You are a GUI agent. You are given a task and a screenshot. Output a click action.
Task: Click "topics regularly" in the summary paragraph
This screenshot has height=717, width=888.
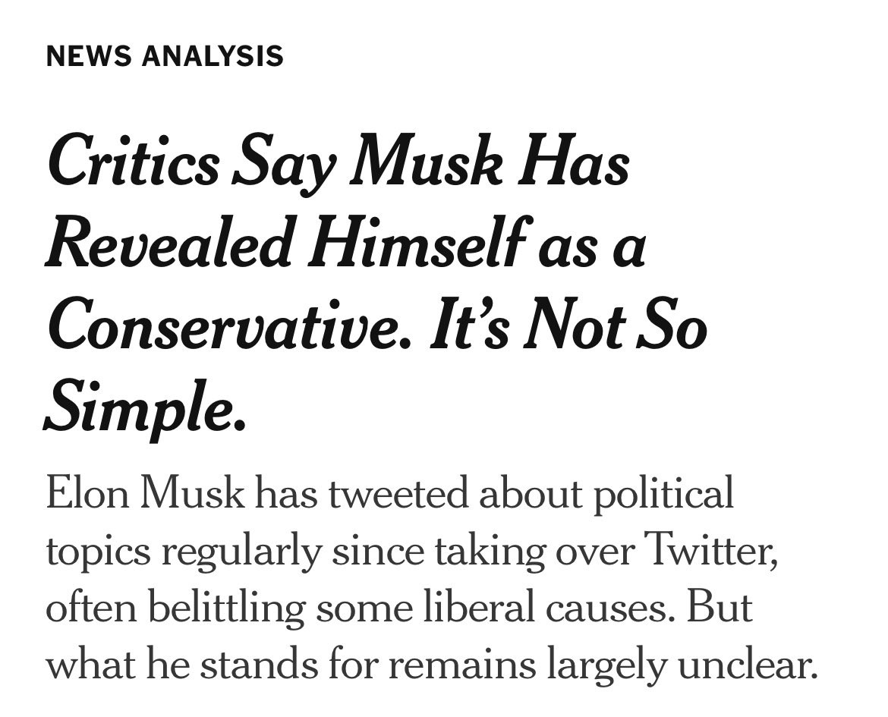click(x=182, y=552)
